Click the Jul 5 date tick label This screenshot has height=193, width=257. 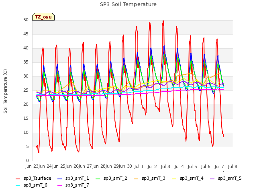click(192, 166)
